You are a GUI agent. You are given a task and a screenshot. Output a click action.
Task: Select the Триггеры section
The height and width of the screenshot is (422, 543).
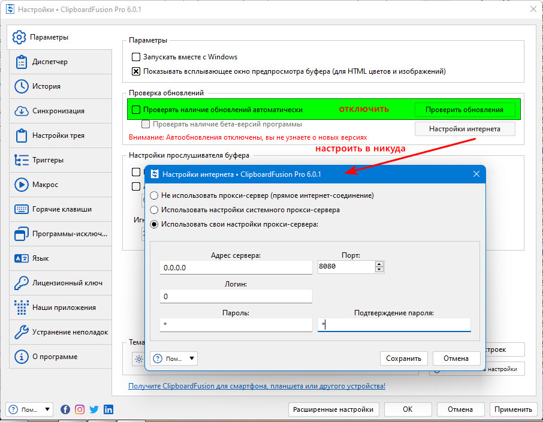coord(61,160)
